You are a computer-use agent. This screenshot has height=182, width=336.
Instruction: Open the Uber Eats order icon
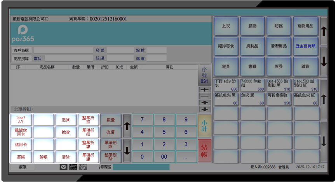tap(73, 167)
